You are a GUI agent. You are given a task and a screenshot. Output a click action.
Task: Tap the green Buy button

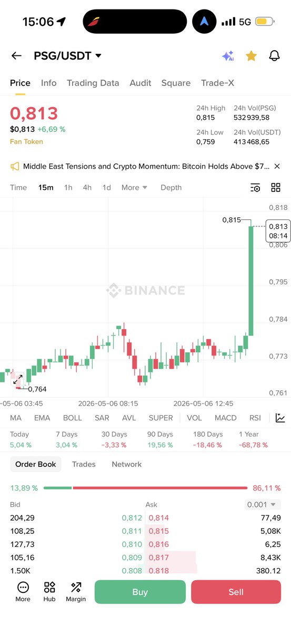[x=140, y=592]
